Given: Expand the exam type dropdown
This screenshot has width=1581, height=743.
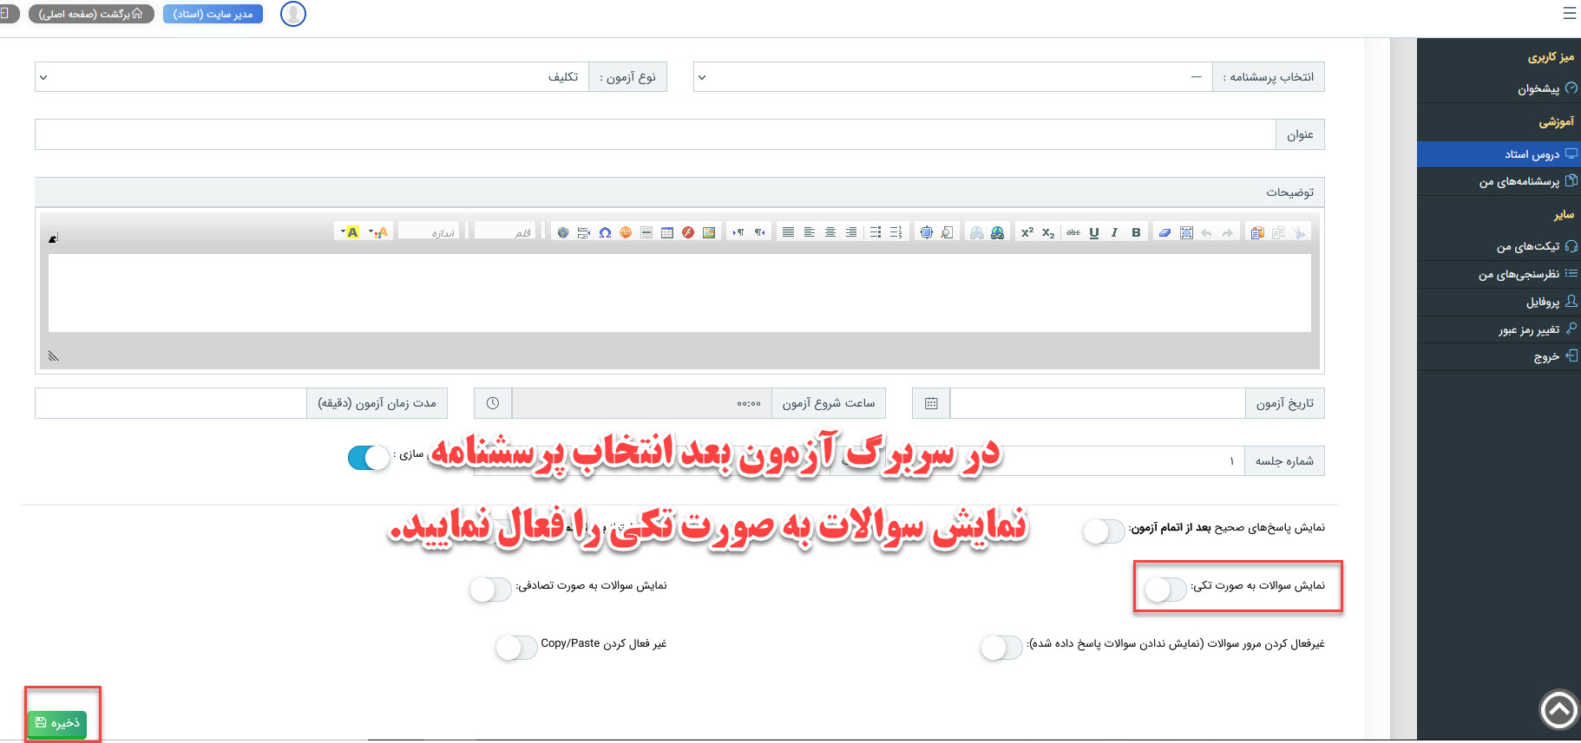Looking at the screenshot, I should (x=312, y=77).
